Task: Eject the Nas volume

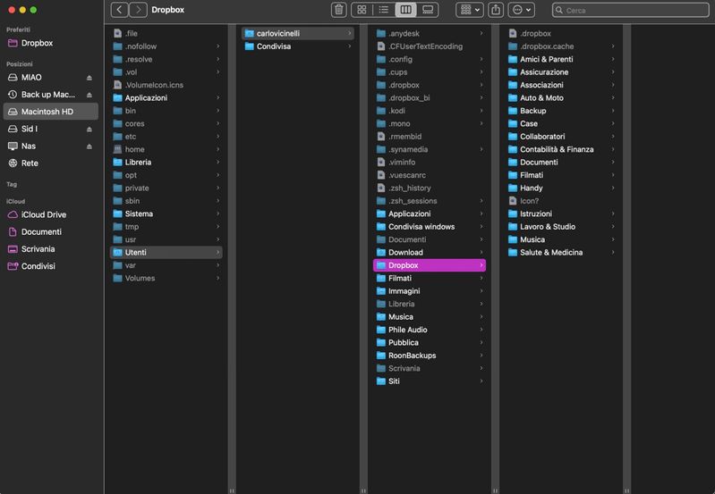Action: tap(89, 147)
